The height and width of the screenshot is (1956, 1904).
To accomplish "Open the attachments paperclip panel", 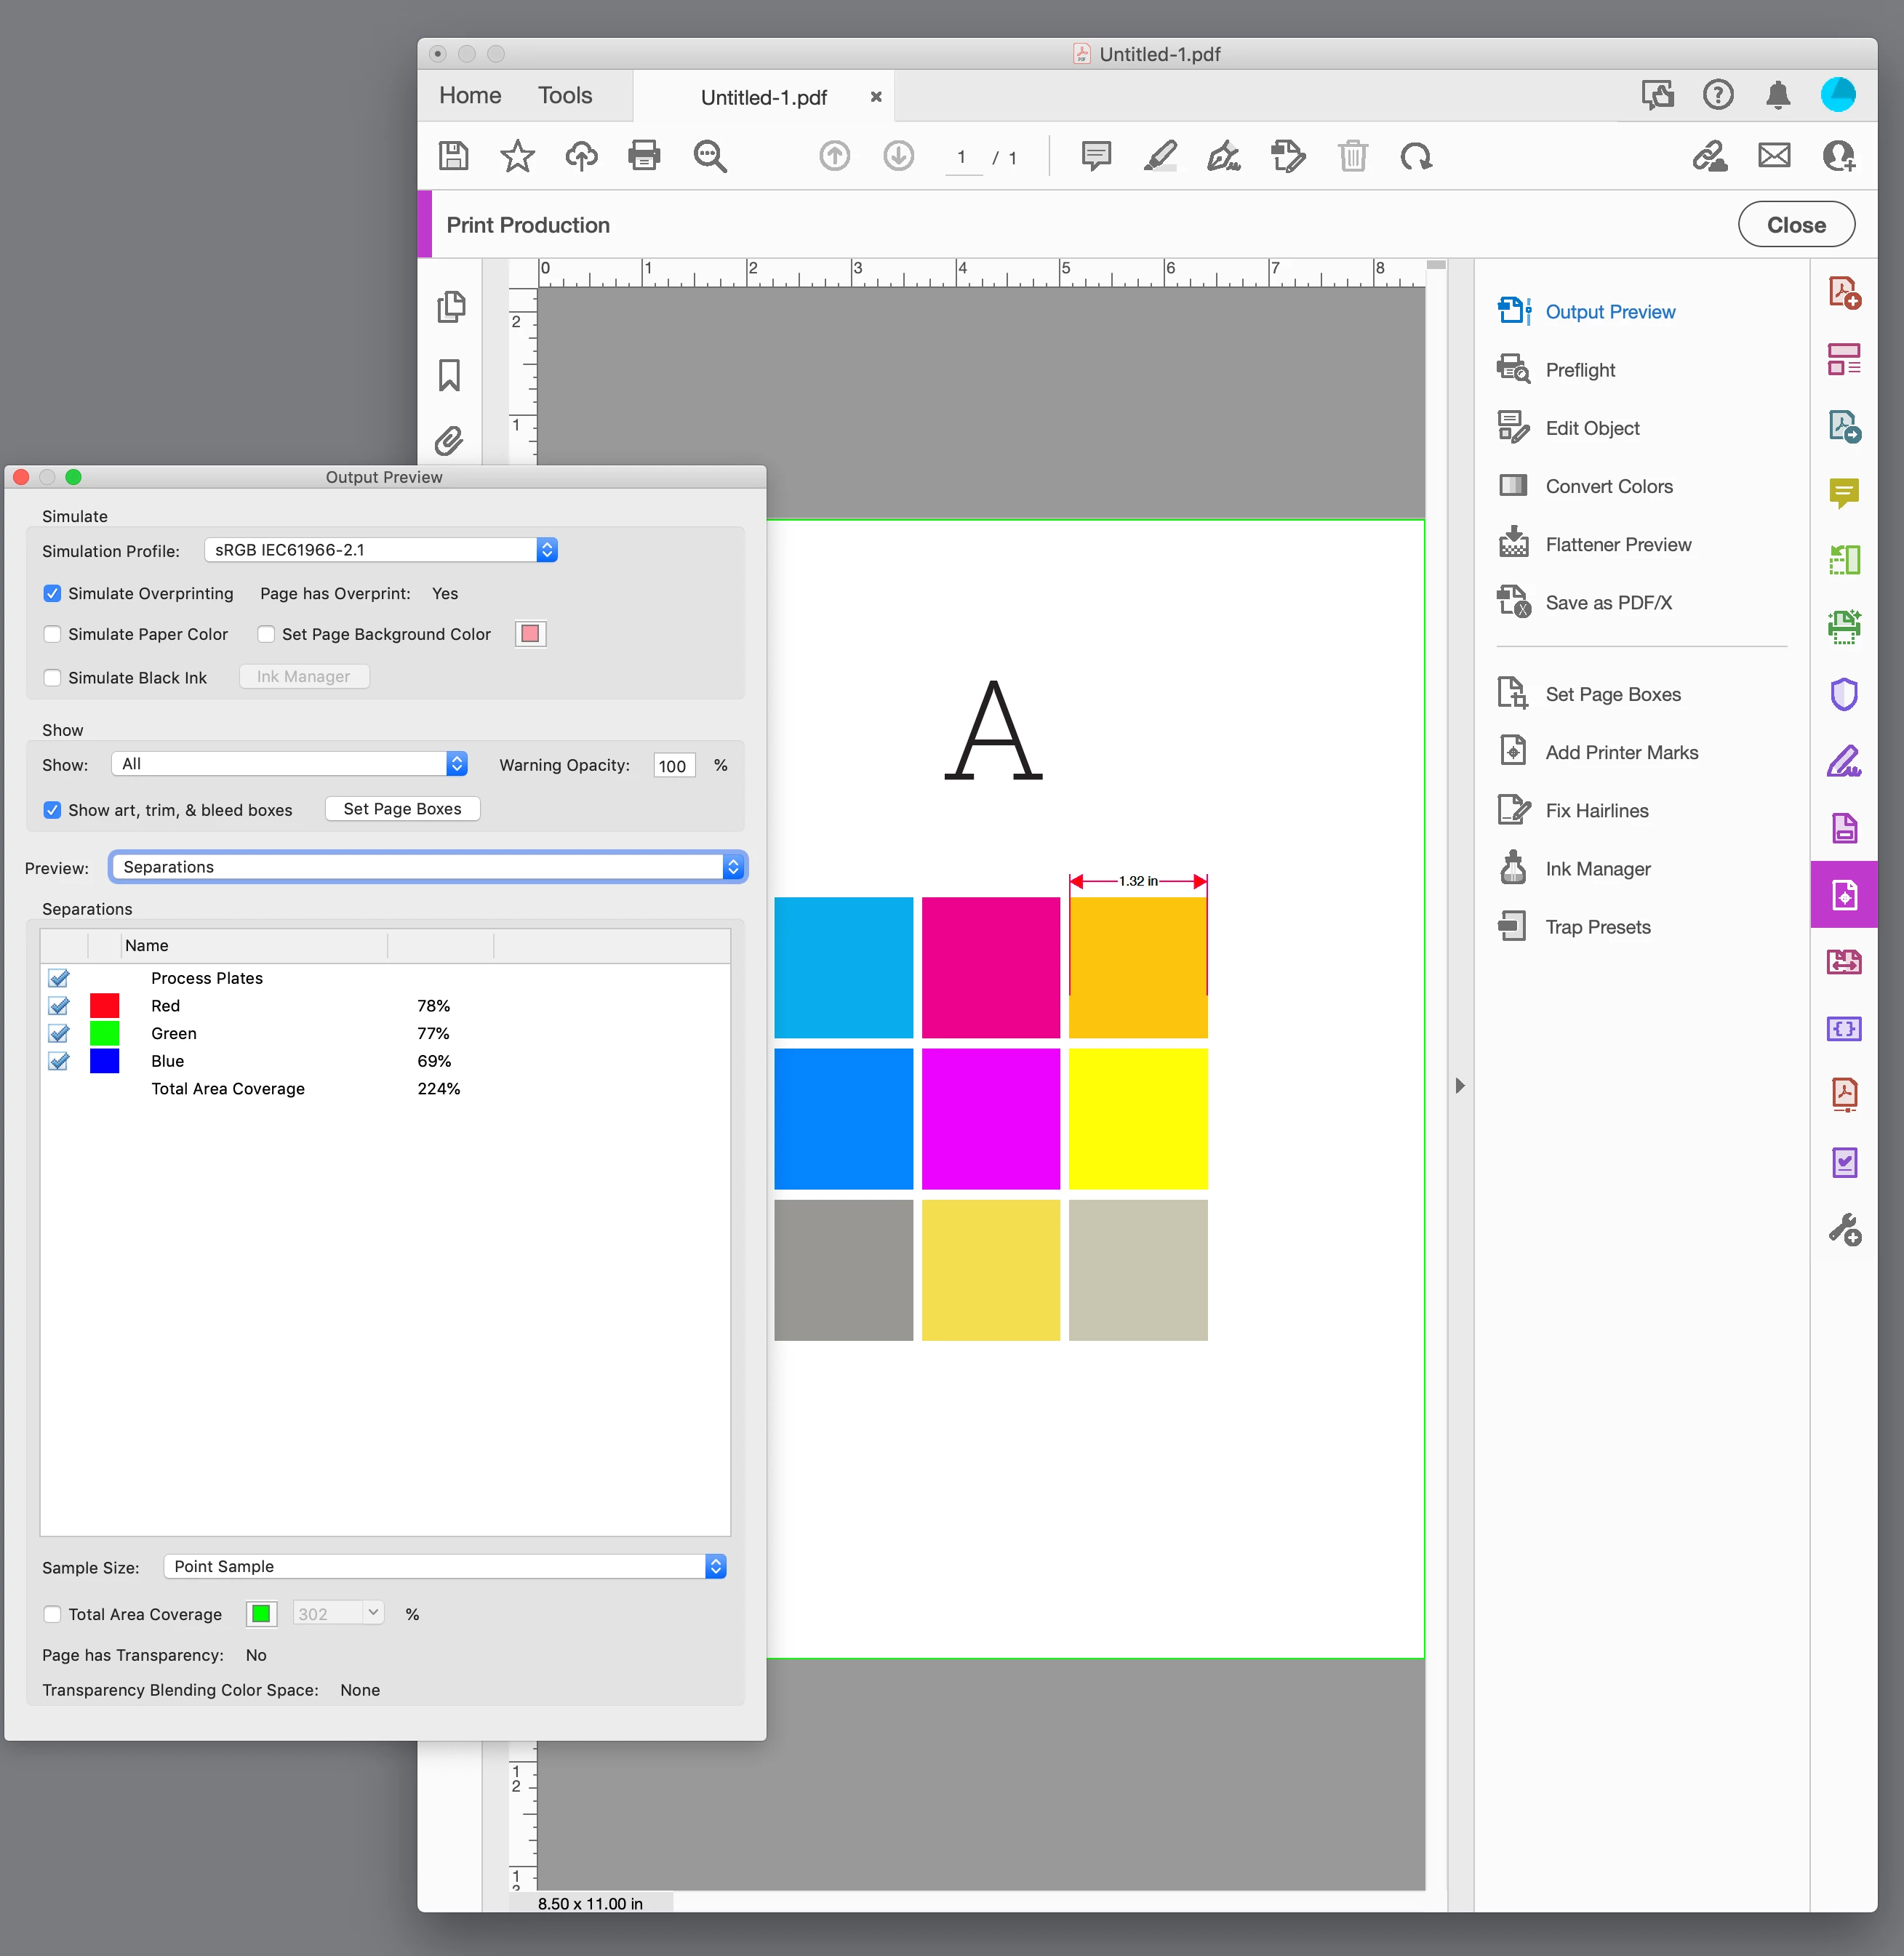I will click(450, 440).
